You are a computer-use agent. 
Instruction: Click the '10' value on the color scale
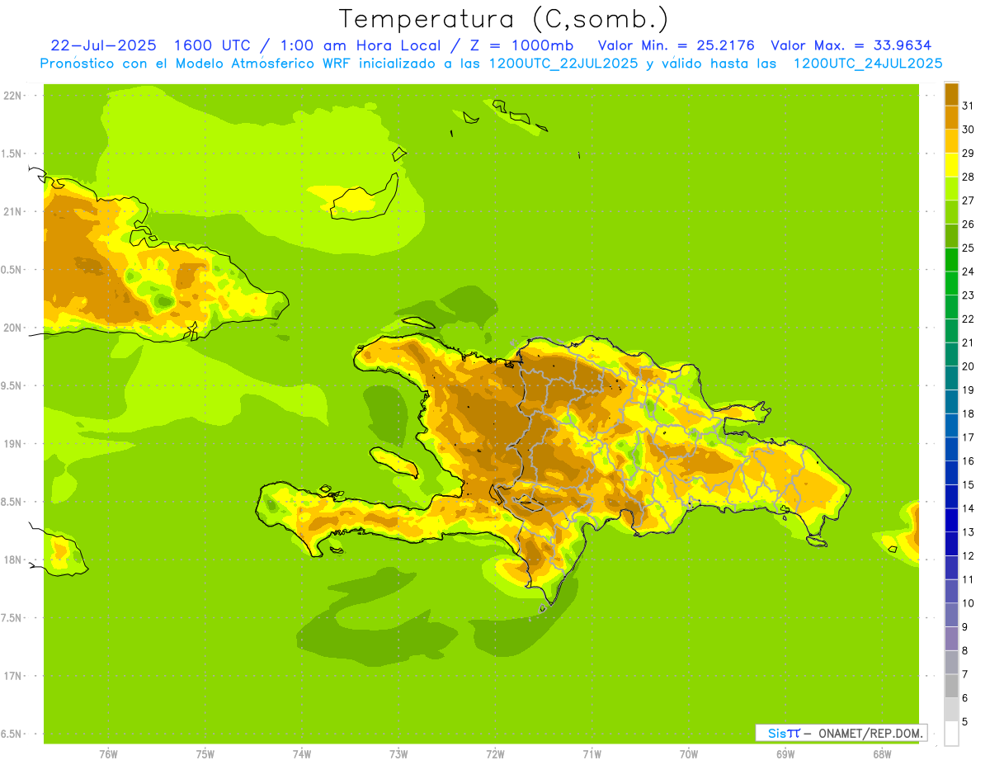point(969,603)
